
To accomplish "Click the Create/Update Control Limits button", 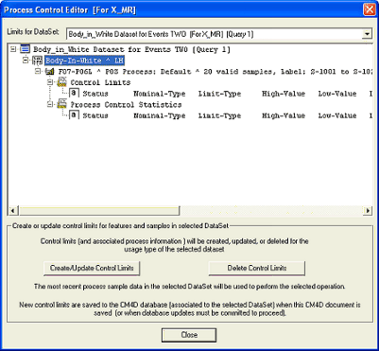I will 92,269.
